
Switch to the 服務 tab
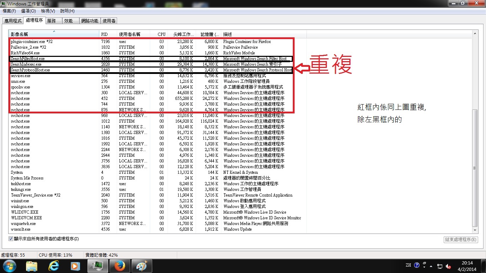pos(54,21)
